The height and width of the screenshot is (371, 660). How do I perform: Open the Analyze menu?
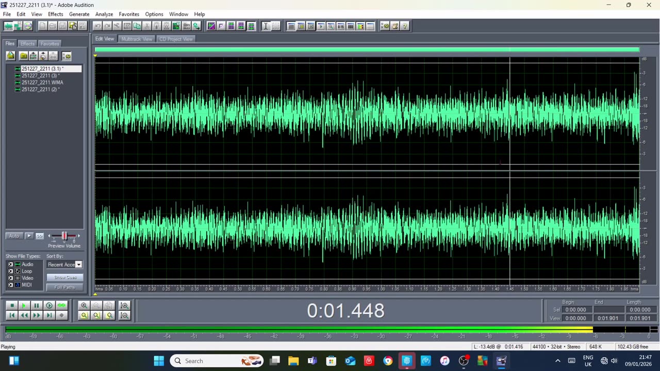click(104, 14)
